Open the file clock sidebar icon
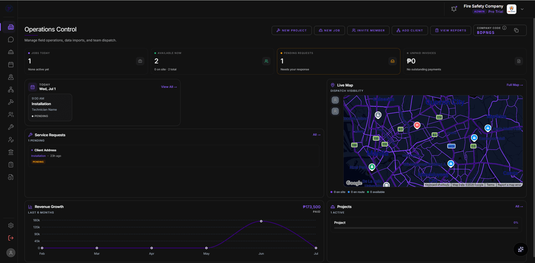Screen dimensions: 535x263 (11, 177)
